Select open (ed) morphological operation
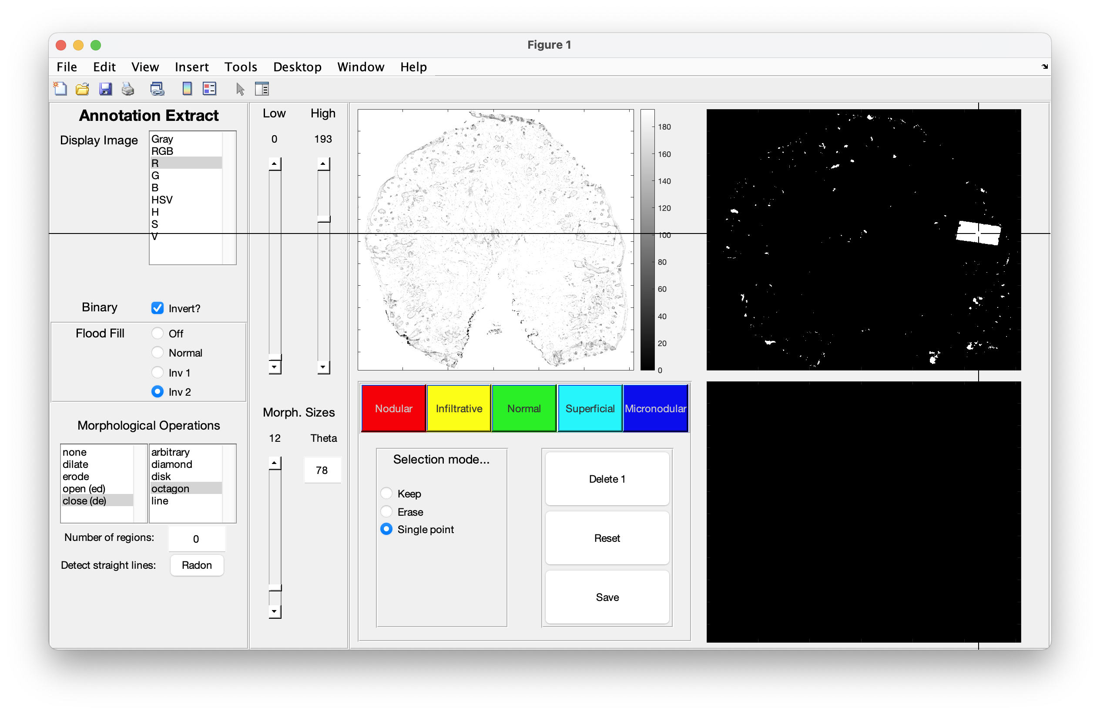This screenshot has width=1100, height=714. pos(97,489)
